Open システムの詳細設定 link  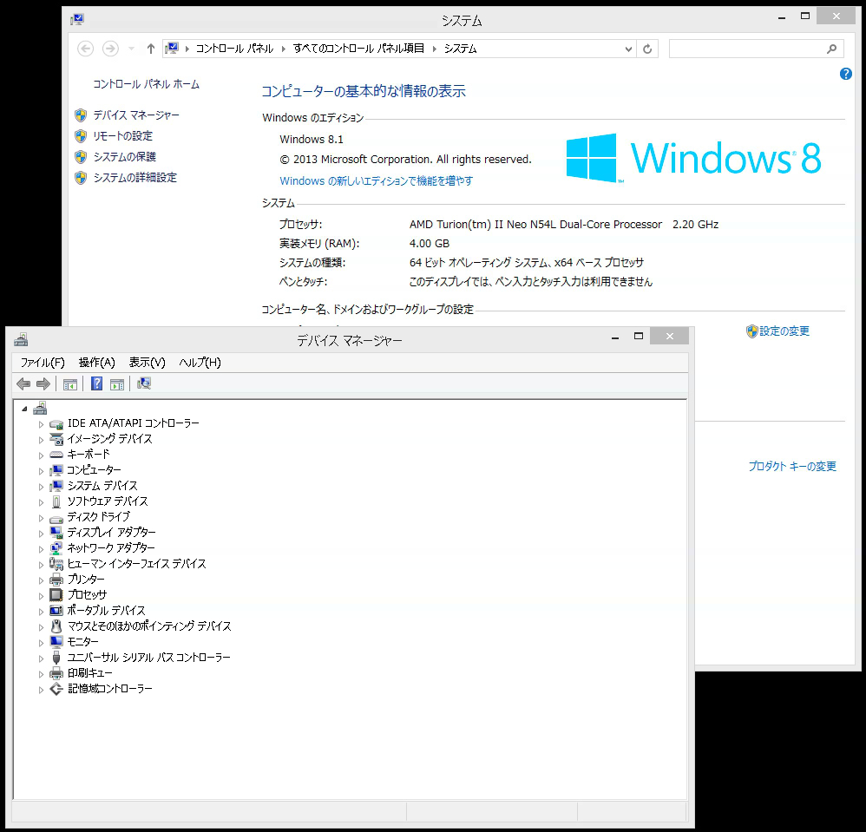[x=134, y=178]
